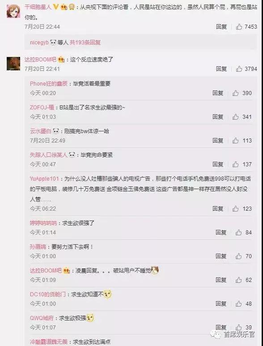Like the reply with 341 likes
This screenshot has width=263, height=346.
coord(235,117)
